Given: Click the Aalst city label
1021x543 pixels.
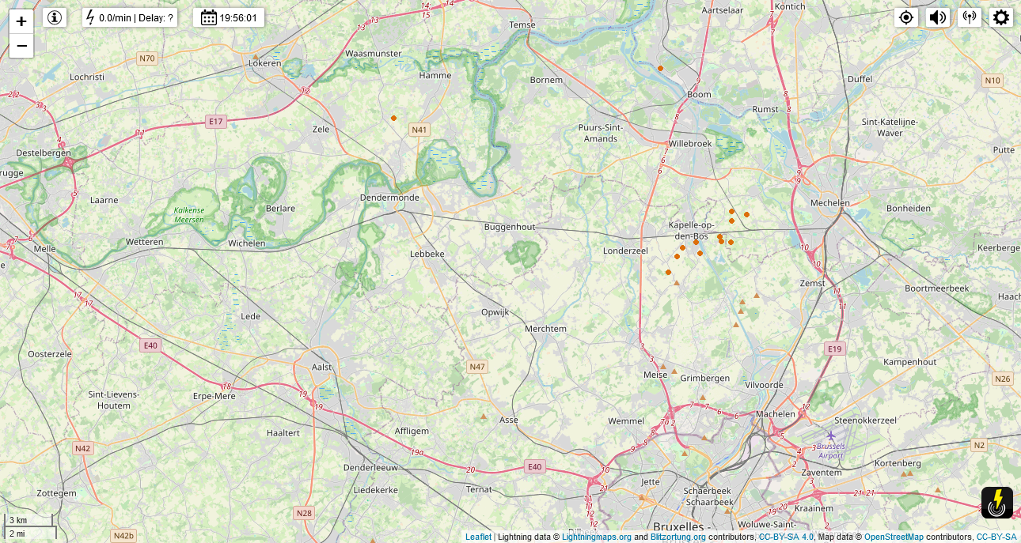Looking at the screenshot, I should [322, 368].
